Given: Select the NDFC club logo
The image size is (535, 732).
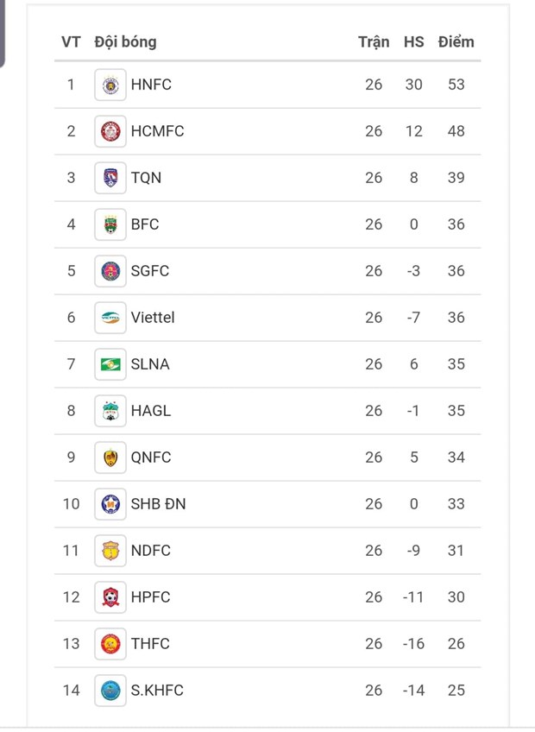Looking at the screenshot, I should (x=110, y=551).
